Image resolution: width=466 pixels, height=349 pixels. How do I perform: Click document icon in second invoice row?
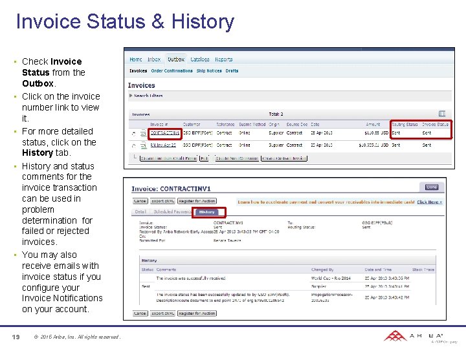pyautogui.click(x=143, y=145)
